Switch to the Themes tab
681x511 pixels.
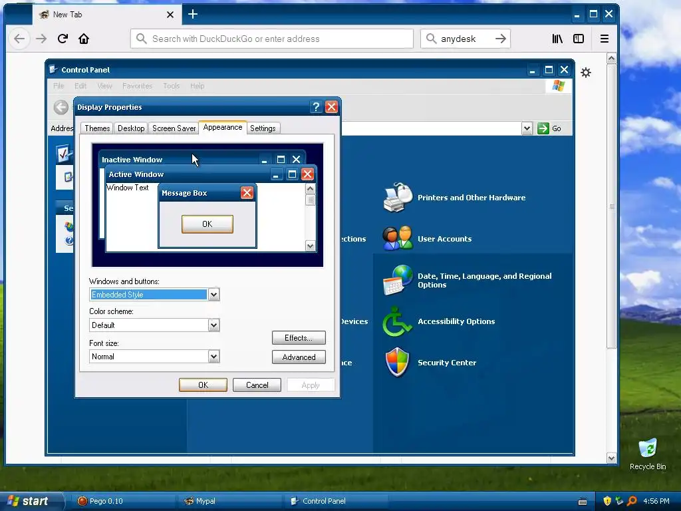tap(97, 128)
